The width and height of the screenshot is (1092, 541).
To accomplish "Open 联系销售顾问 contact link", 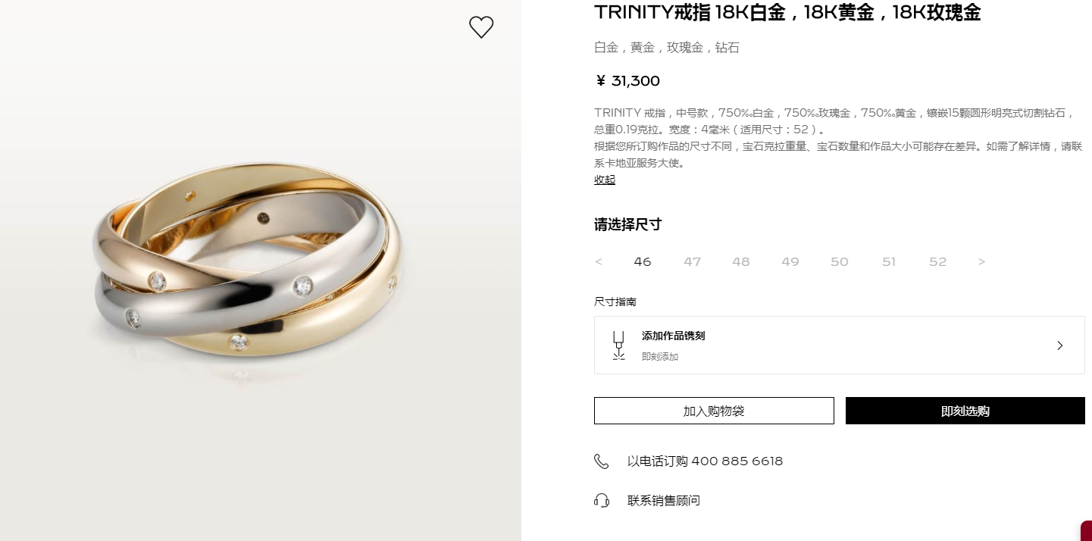I will click(x=664, y=501).
